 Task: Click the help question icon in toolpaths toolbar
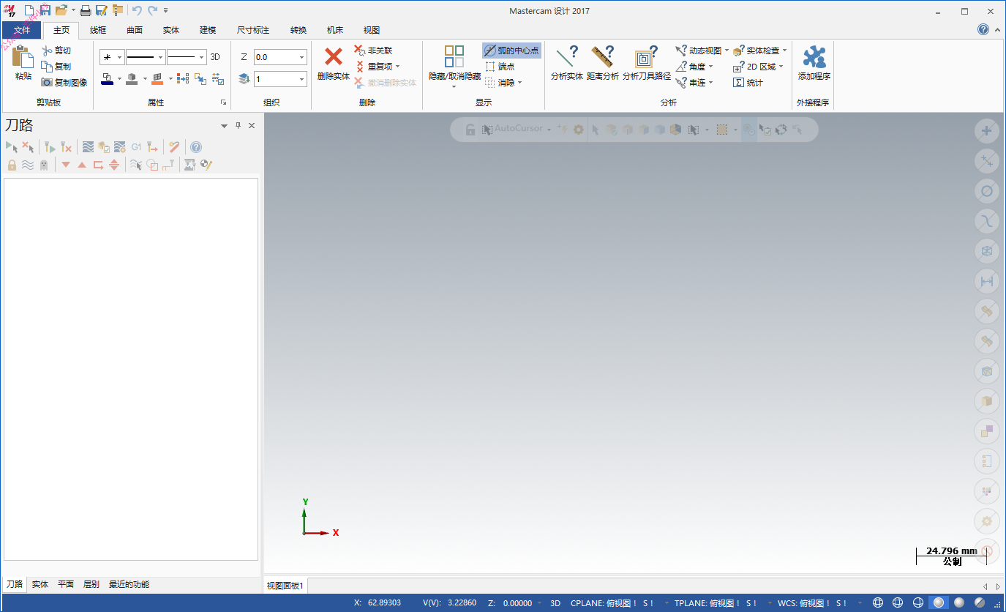click(x=196, y=147)
